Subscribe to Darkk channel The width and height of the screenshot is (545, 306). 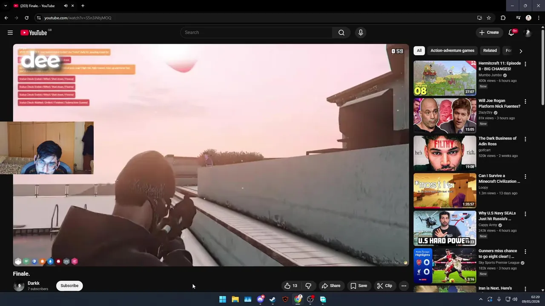[x=69, y=286]
